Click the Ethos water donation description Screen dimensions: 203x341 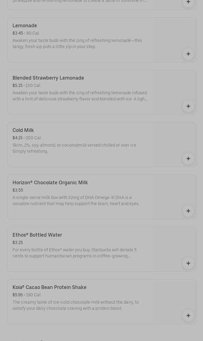(75, 253)
